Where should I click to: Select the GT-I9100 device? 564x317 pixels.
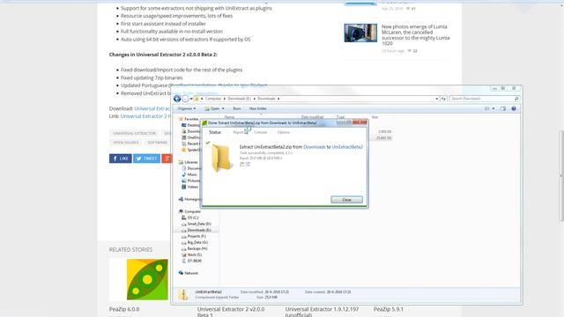194,261
